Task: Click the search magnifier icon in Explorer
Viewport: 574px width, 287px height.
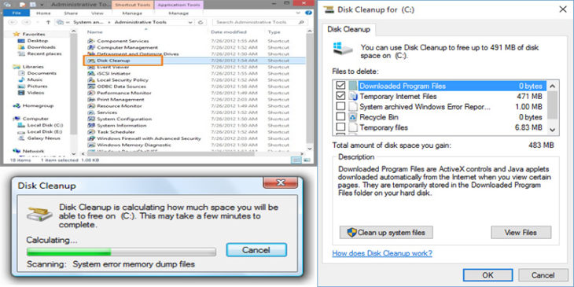Action: pyautogui.click(x=301, y=22)
